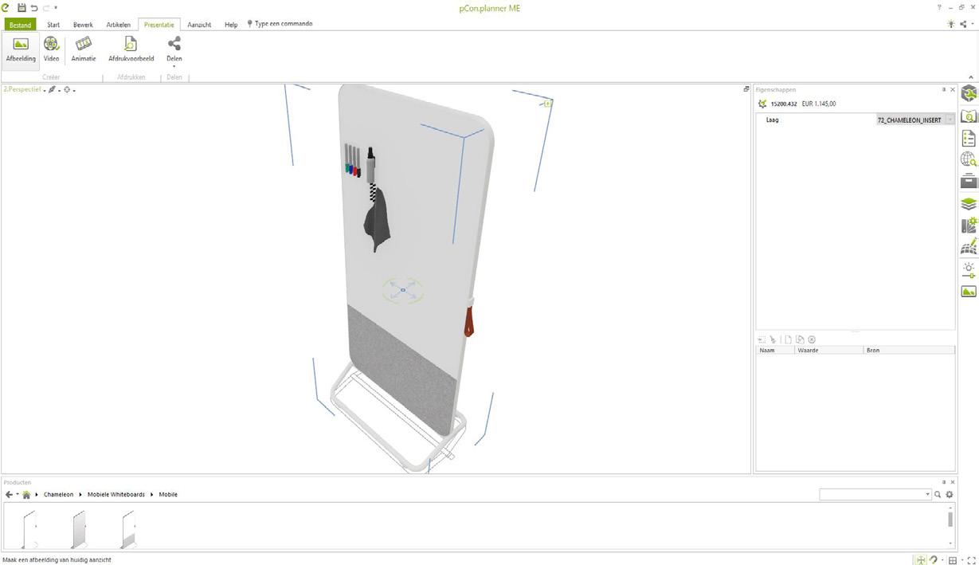Open the image render icon in right sidebar
This screenshot has width=979, height=565.
(969, 292)
